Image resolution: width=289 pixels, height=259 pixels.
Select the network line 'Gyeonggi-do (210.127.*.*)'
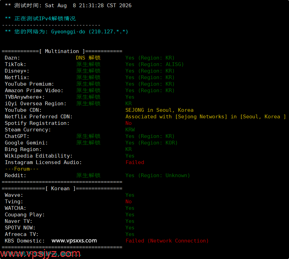coord(89,32)
